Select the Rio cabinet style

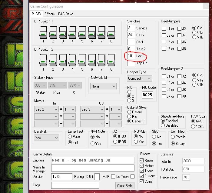129,116
